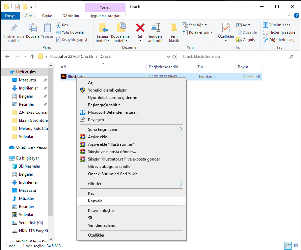The height and width of the screenshot is (250, 301).
Task: Click Özellikler in the context menu
Action: point(131,235)
